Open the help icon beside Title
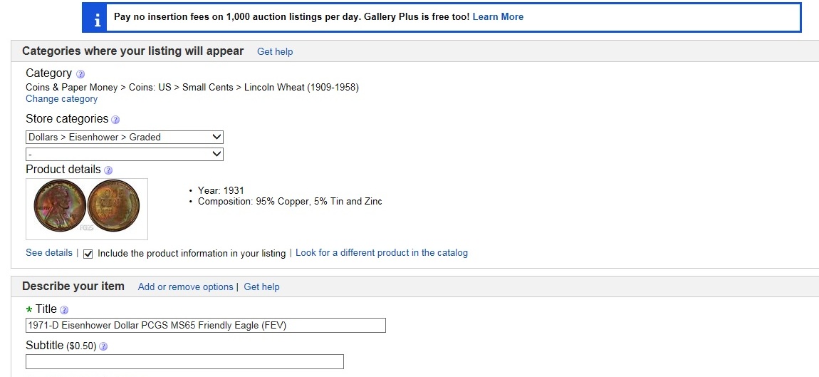The width and height of the screenshot is (819, 377). click(64, 310)
